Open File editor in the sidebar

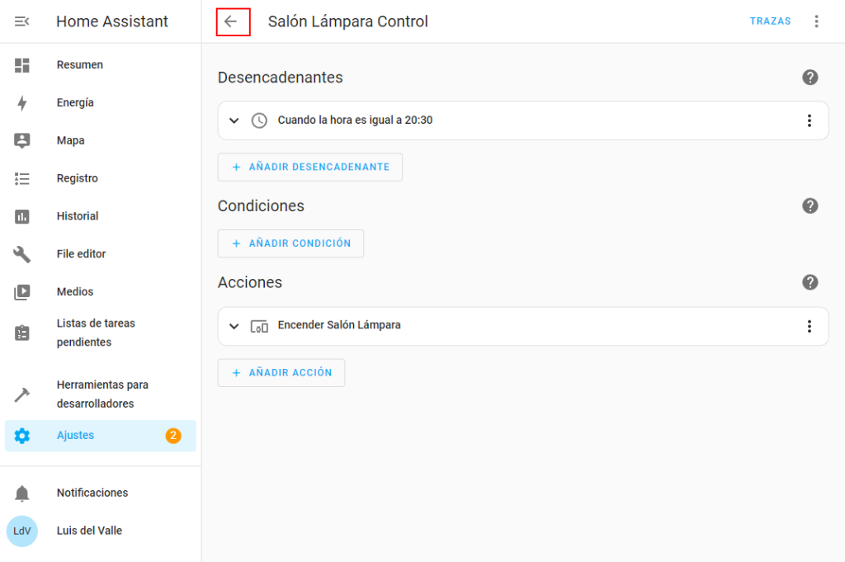[81, 254]
